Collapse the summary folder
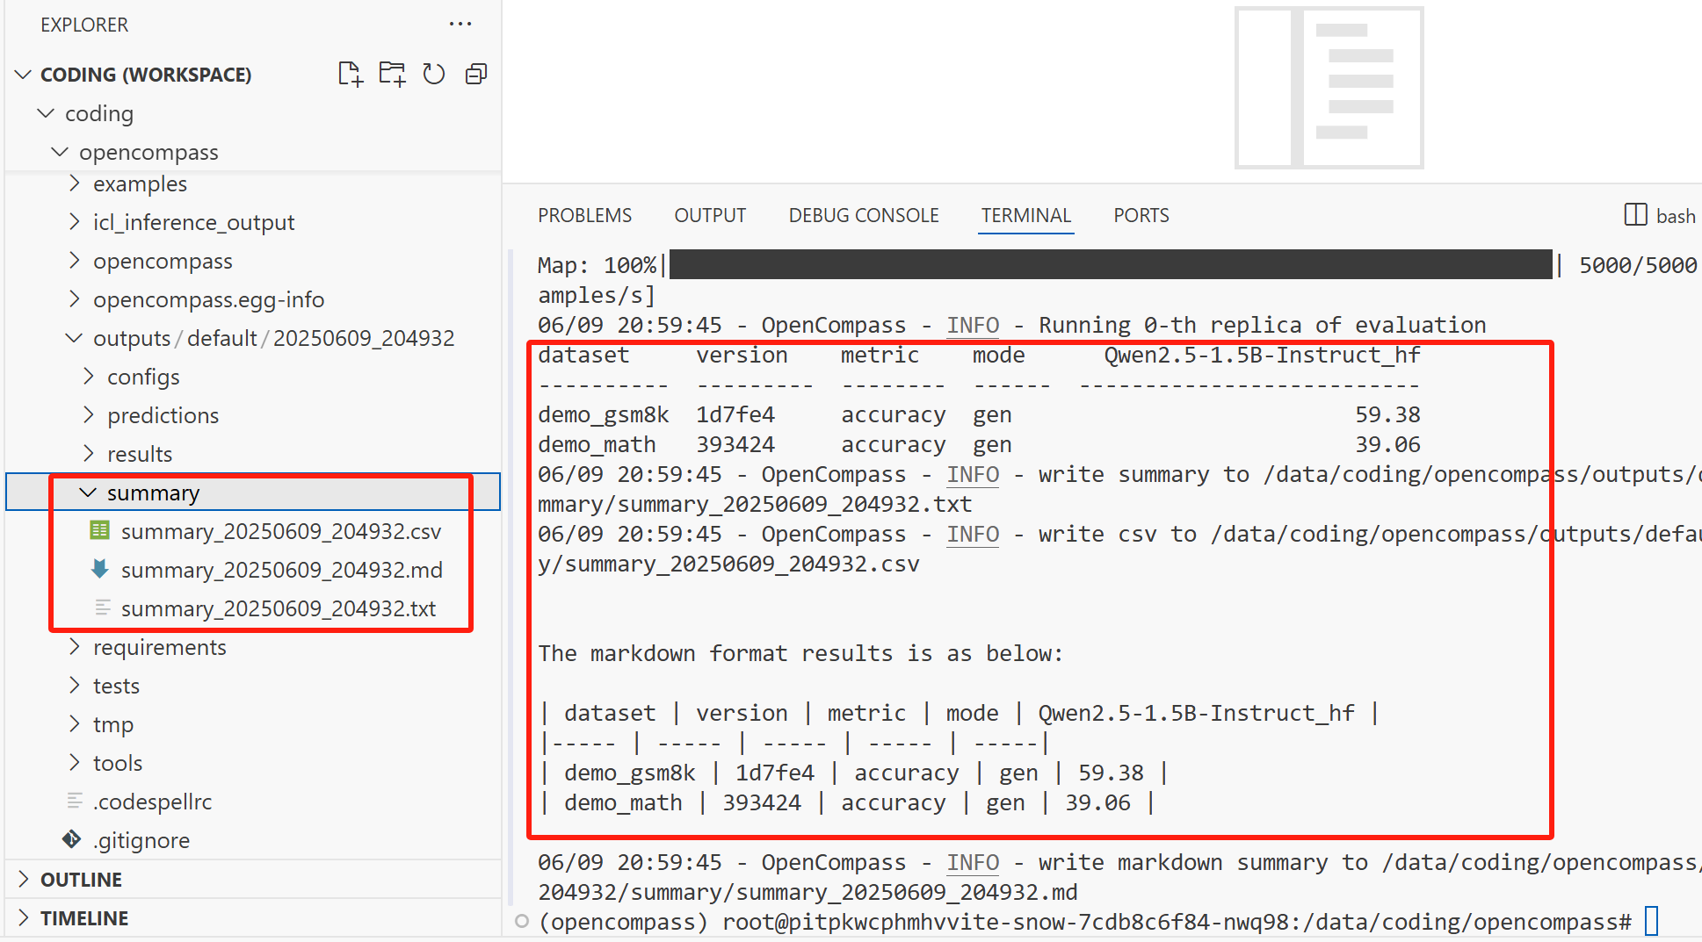Screen dimensions: 1702x942 pos(88,493)
